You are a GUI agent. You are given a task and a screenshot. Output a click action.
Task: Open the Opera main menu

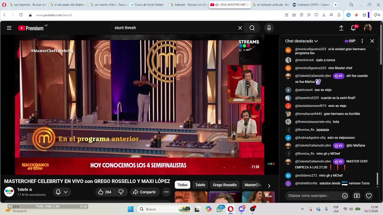[4, 5]
